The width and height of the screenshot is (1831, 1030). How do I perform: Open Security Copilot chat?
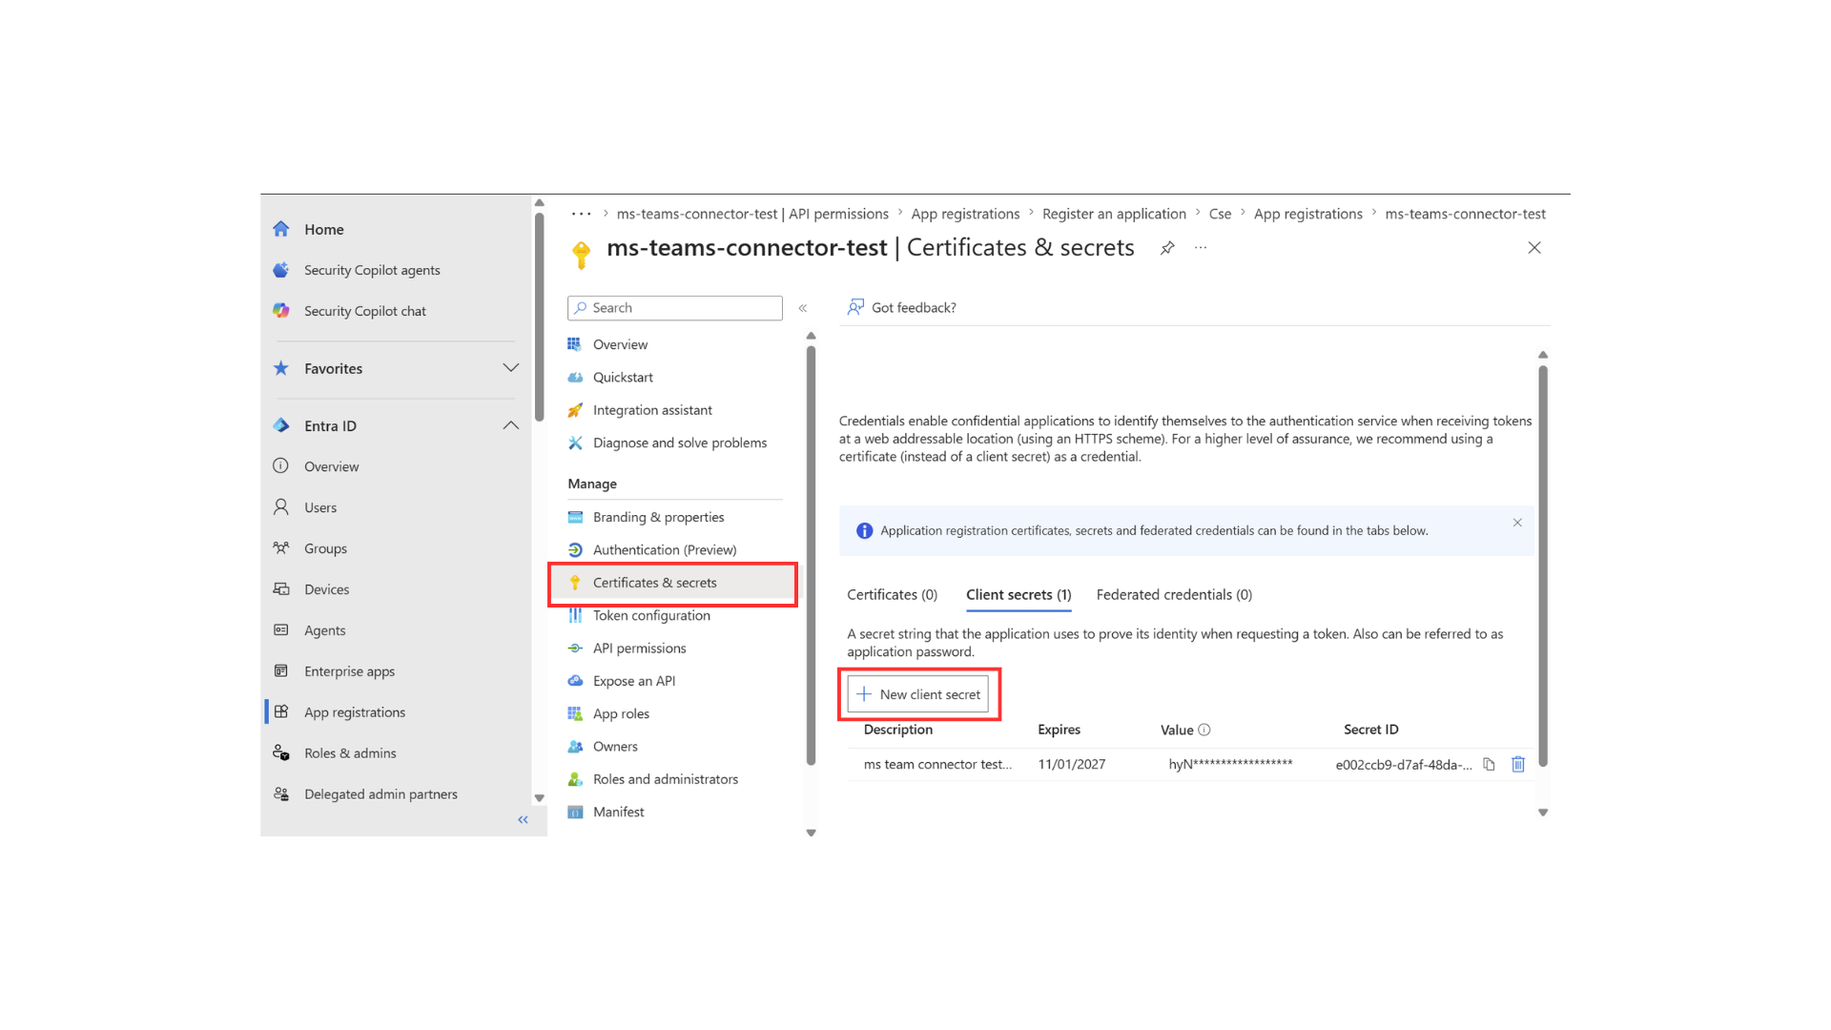[364, 311]
